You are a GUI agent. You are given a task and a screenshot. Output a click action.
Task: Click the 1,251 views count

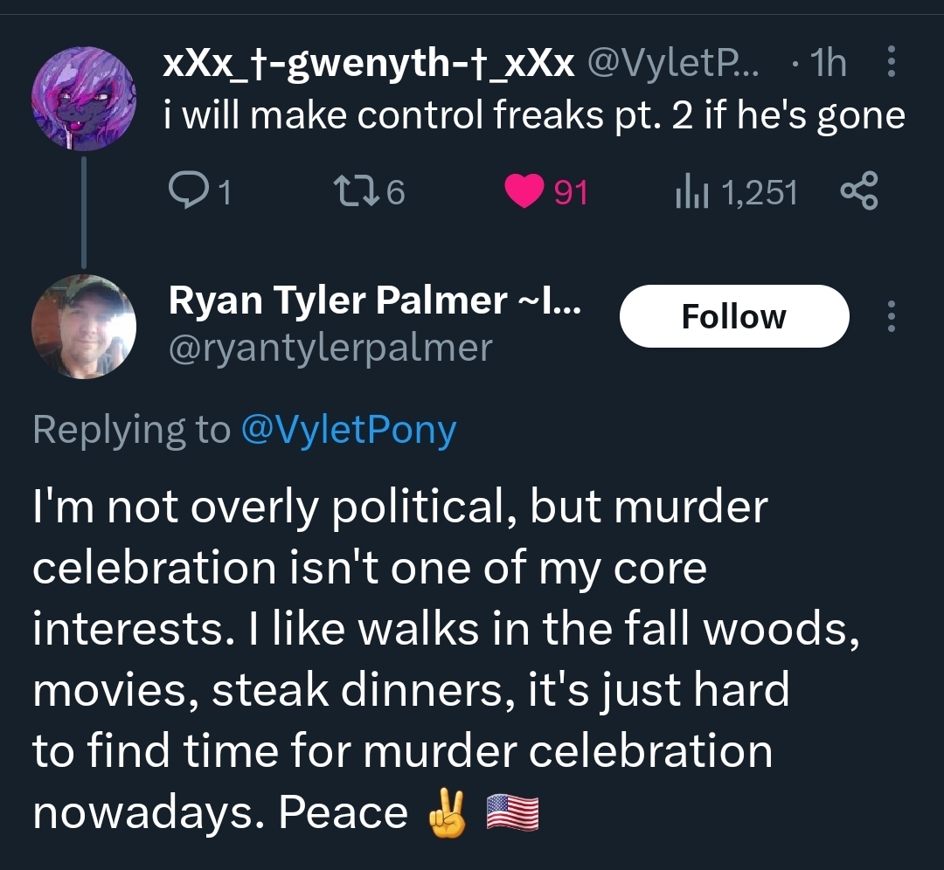[759, 192]
